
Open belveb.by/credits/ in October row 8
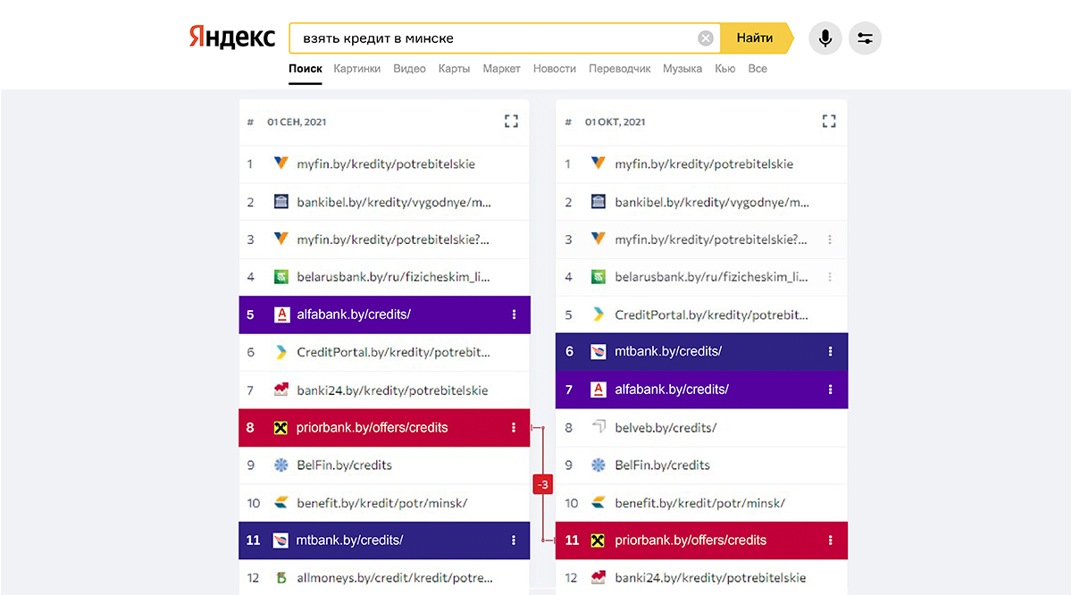click(x=666, y=428)
